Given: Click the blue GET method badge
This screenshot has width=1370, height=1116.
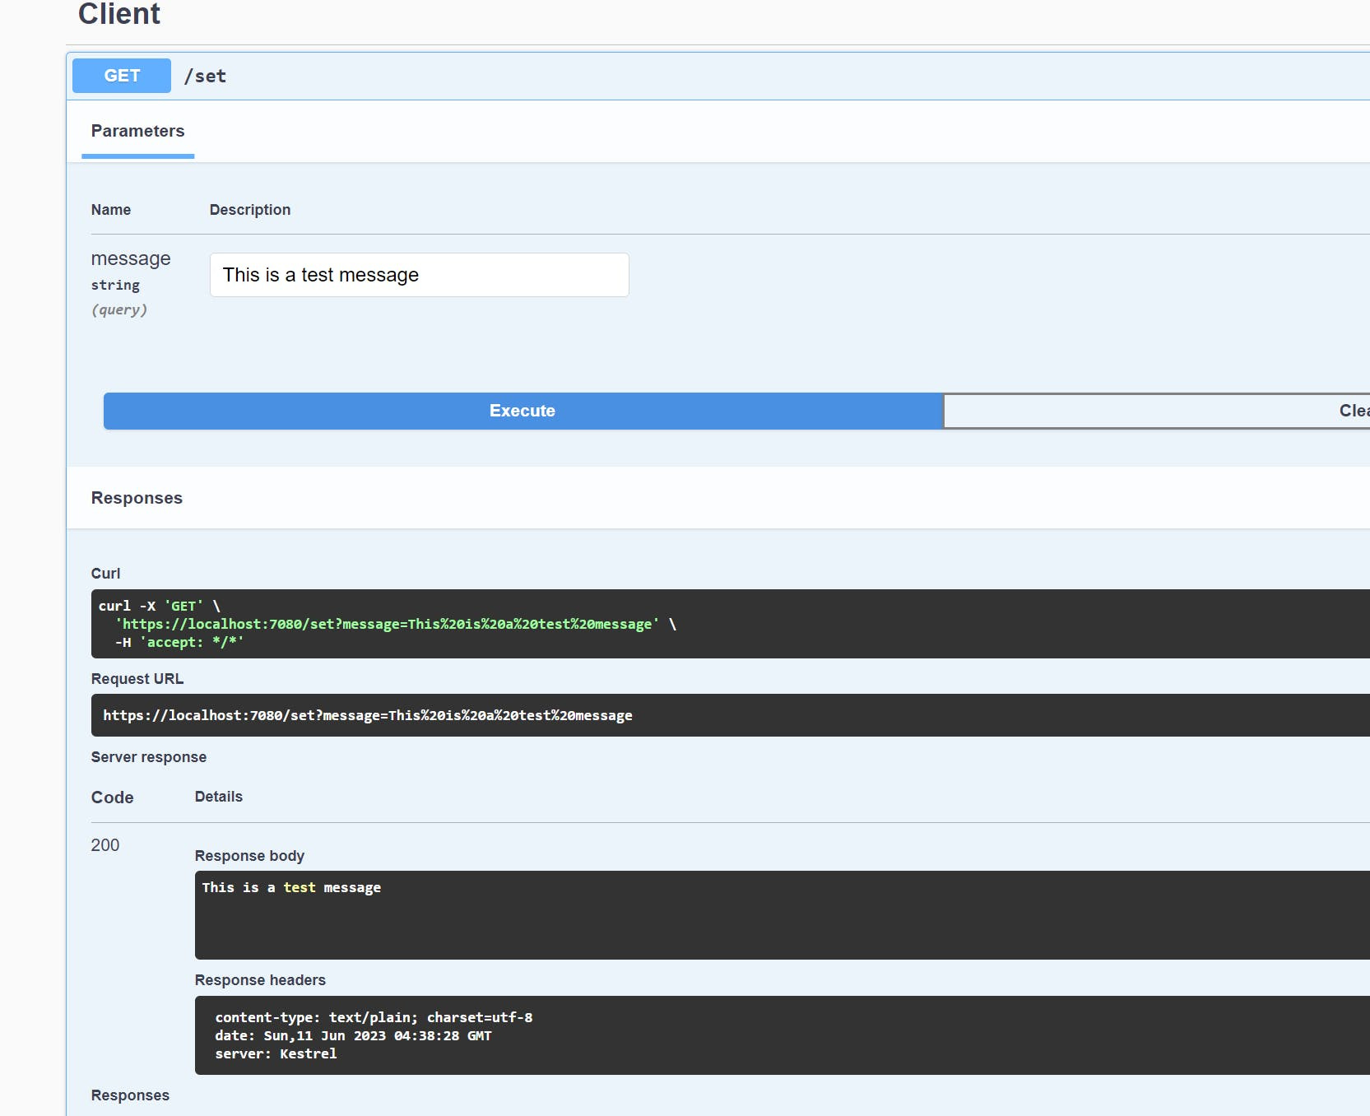Looking at the screenshot, I should click(120, 75).
